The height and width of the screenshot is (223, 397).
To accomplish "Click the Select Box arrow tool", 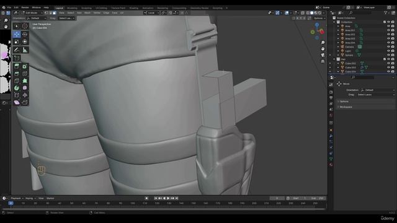I will tap(17, 26).
